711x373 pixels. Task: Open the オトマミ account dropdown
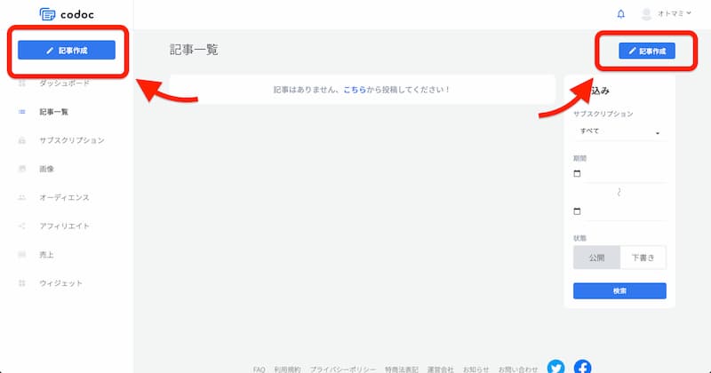(x=675, y=13)
